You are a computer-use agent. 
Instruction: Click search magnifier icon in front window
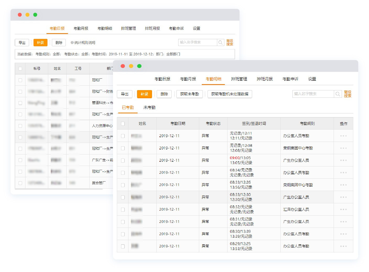pos(338,94)
